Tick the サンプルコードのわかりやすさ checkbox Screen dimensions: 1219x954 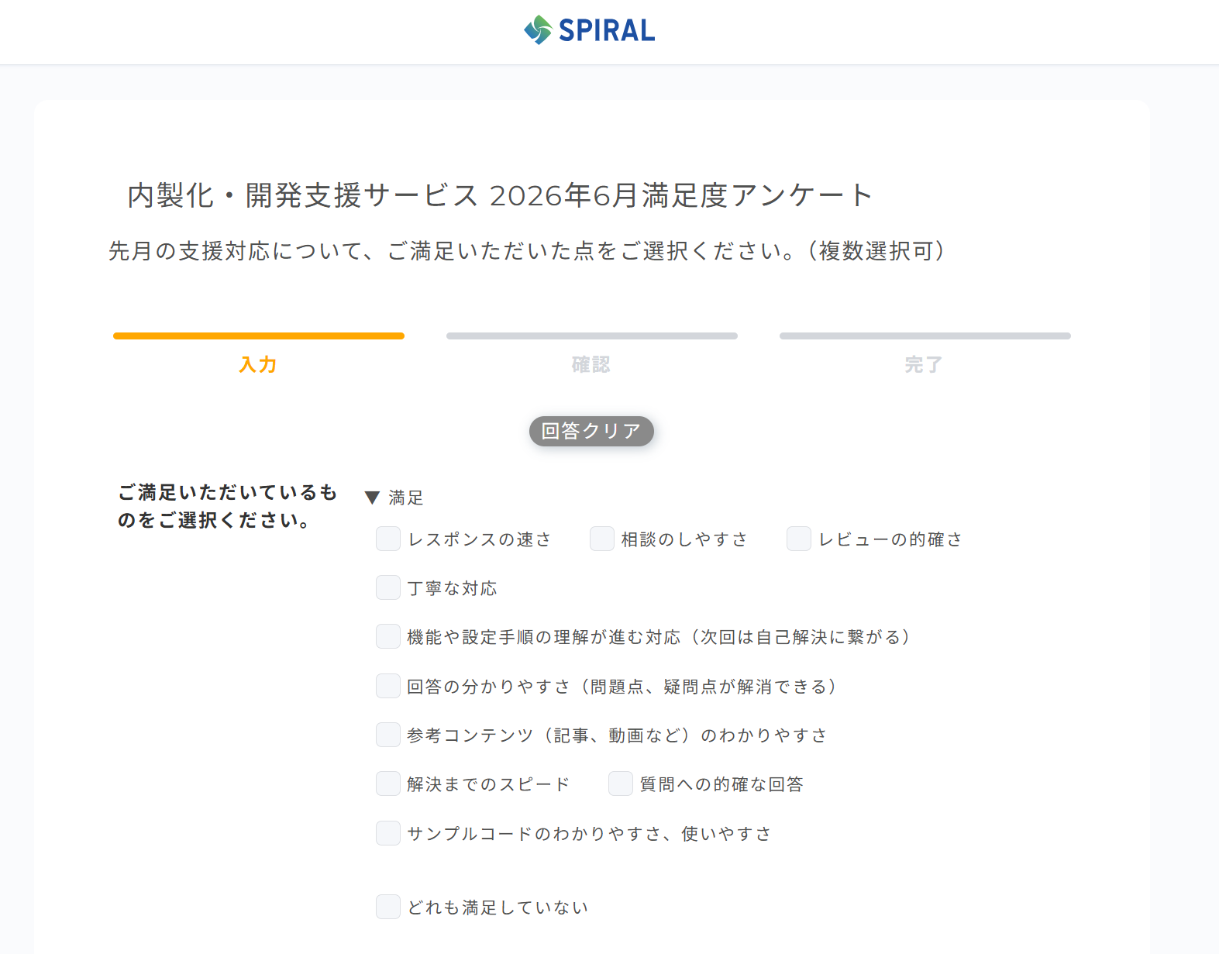pos(388,833)
